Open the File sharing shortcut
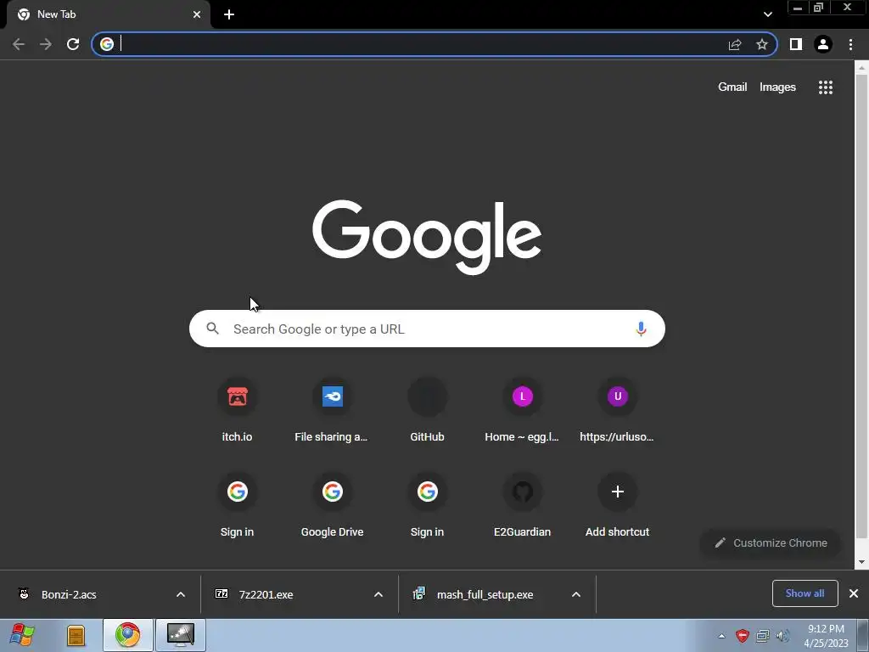Viewport: 869px width, 652px height. tap(332, 411)
